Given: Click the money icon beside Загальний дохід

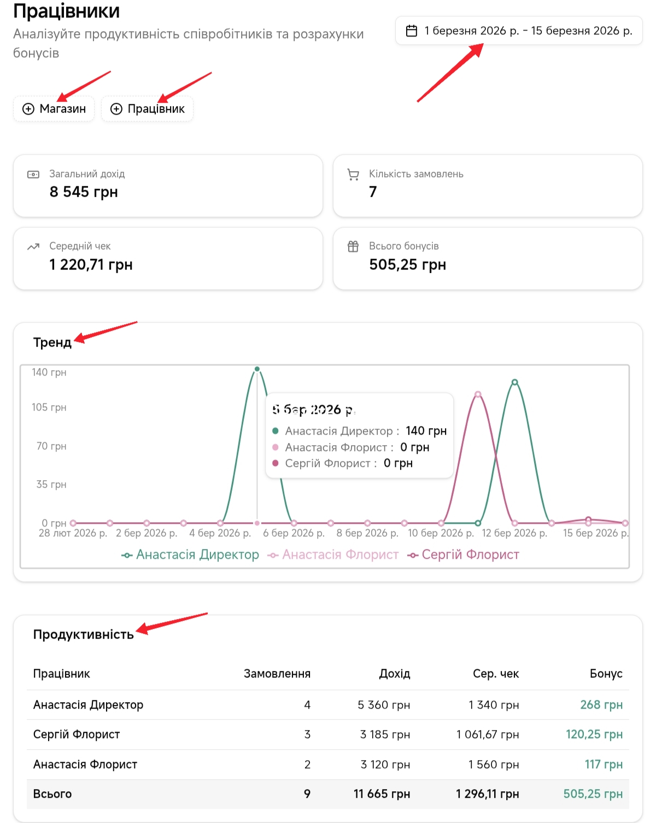Looking at the screenshot, I should click(x=33, y=174).
